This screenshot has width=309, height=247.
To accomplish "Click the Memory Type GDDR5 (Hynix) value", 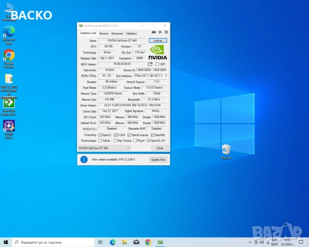I will [x=113, y=93].
